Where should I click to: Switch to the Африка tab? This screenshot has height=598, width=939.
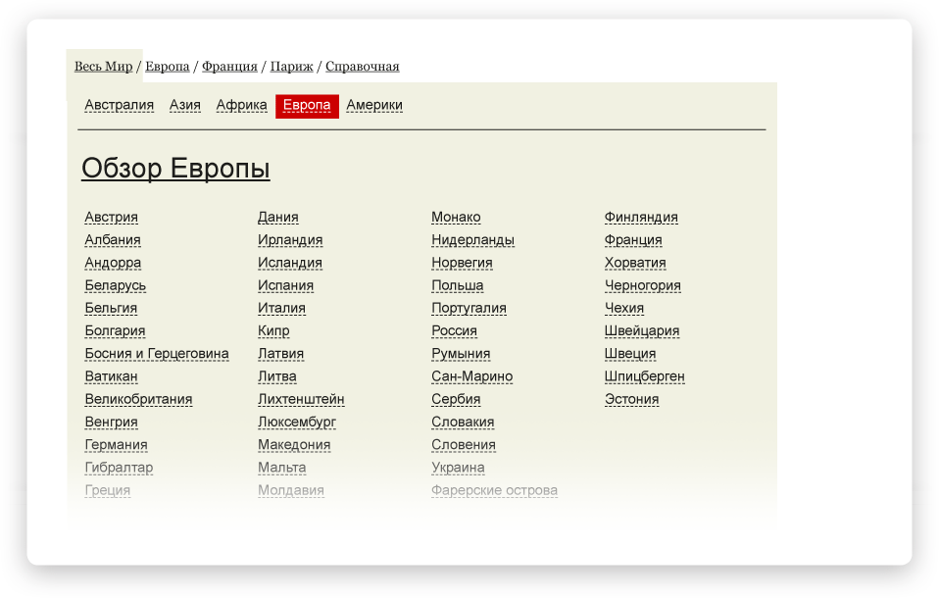click(x=241, y=106)
